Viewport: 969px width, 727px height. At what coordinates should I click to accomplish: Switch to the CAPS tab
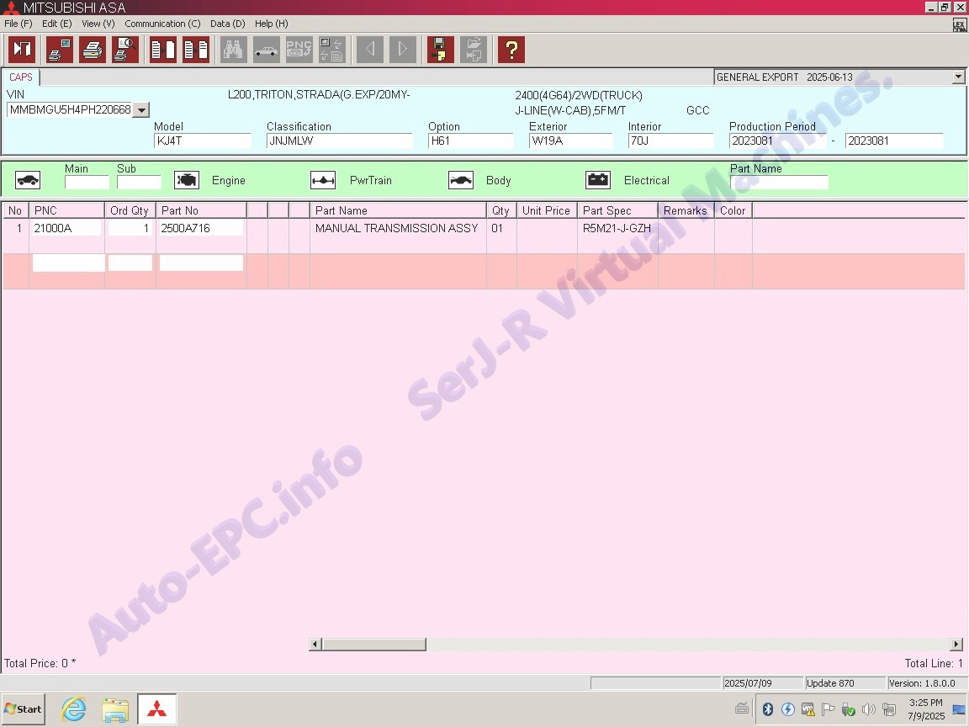[21, 77]
